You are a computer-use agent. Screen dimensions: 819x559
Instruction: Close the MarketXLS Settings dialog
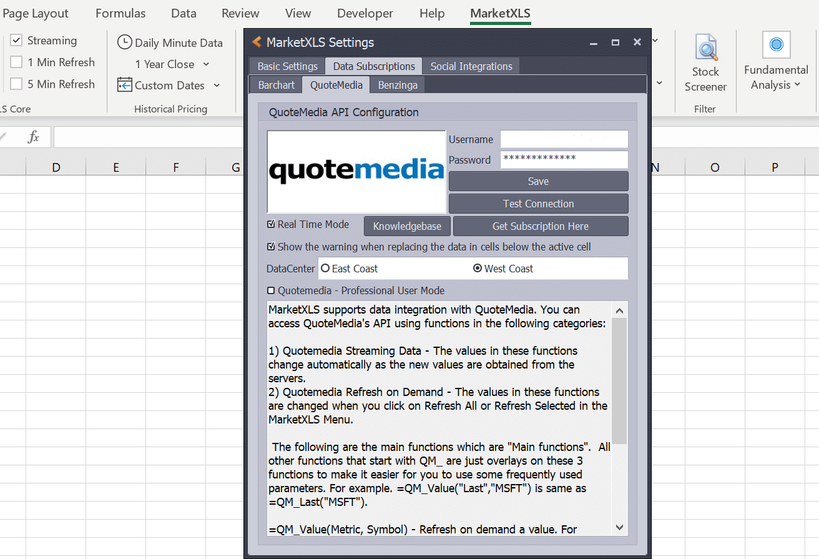pos(637,42)
